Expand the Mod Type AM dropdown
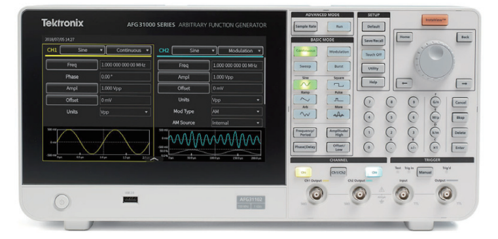Screen dimensions: 498x239 (x=237, y=112)
